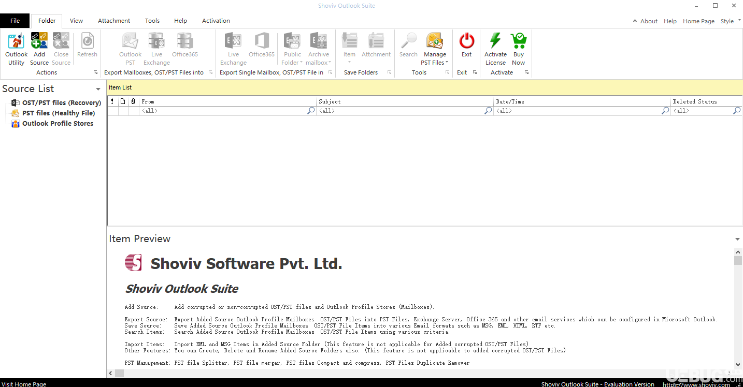Expand the Actions group dialog launcher
The width and height of the screenshot is (743, 387).
pyautogui.click(x=95, y=72)
